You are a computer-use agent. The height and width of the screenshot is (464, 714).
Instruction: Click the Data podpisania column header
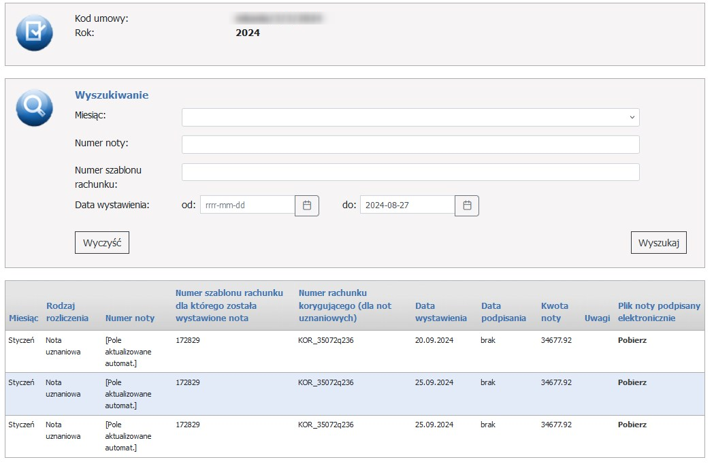point(503,312)
